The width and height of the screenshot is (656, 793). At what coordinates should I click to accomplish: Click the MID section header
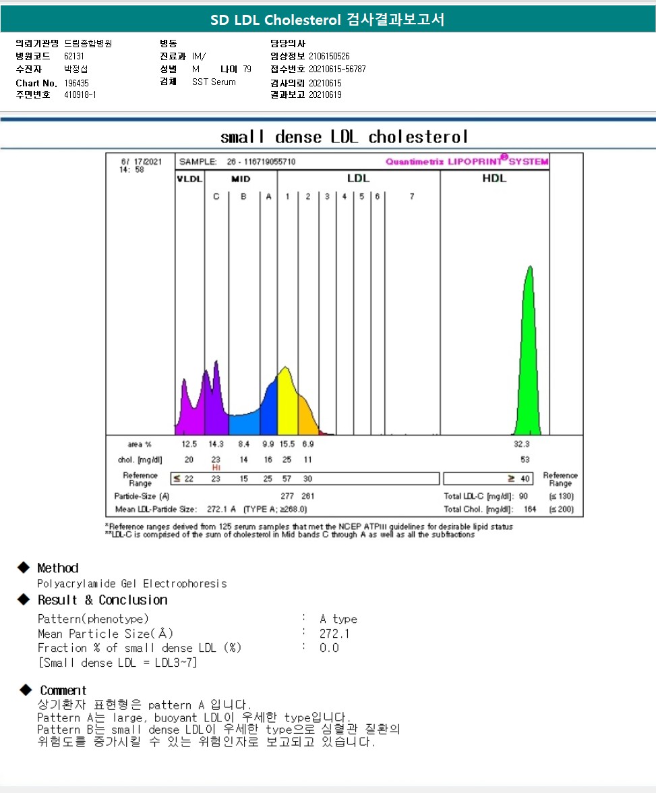241,179
